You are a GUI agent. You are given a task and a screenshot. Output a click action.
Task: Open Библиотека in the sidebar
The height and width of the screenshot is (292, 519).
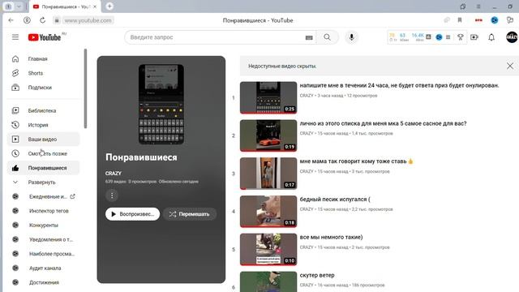tap(43, 110)
